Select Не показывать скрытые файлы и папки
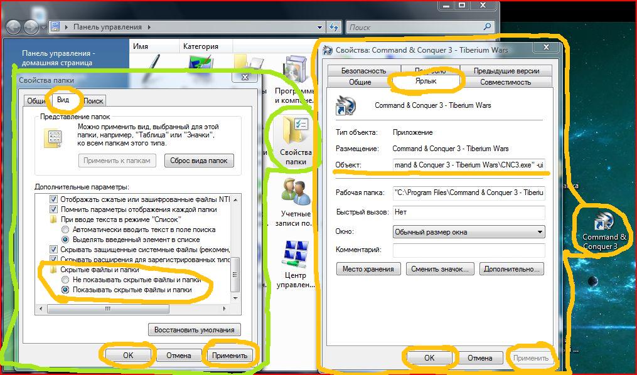 (x=65, y=280)
